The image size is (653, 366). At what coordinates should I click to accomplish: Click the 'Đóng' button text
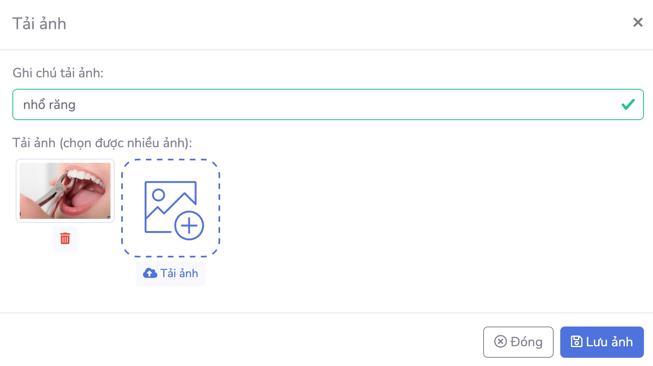coord(526,342)
